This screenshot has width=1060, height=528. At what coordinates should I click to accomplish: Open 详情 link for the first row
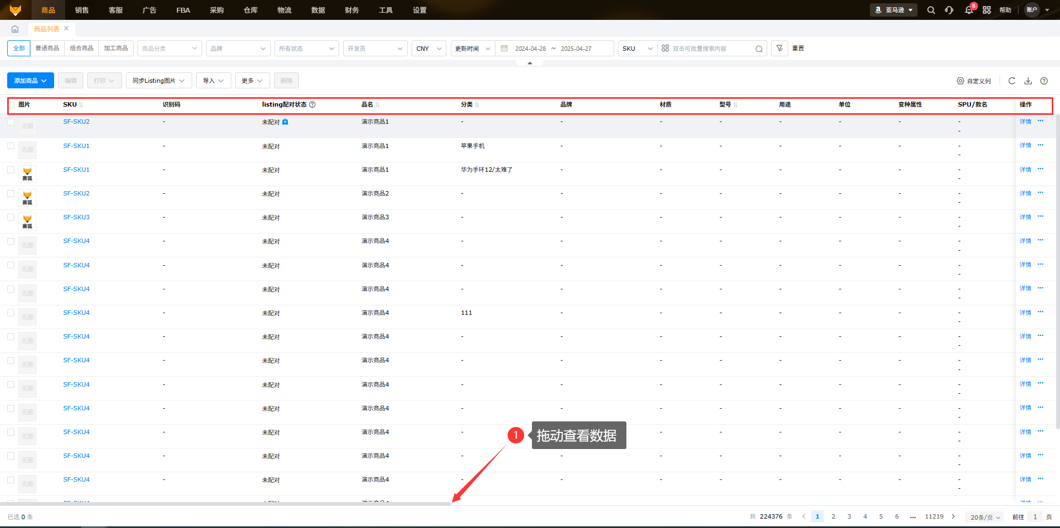pyautogui.click(x=1025, y=122)
